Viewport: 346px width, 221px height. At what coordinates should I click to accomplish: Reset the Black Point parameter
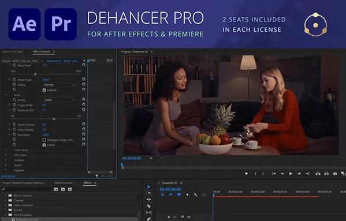[x=84, y=65]
